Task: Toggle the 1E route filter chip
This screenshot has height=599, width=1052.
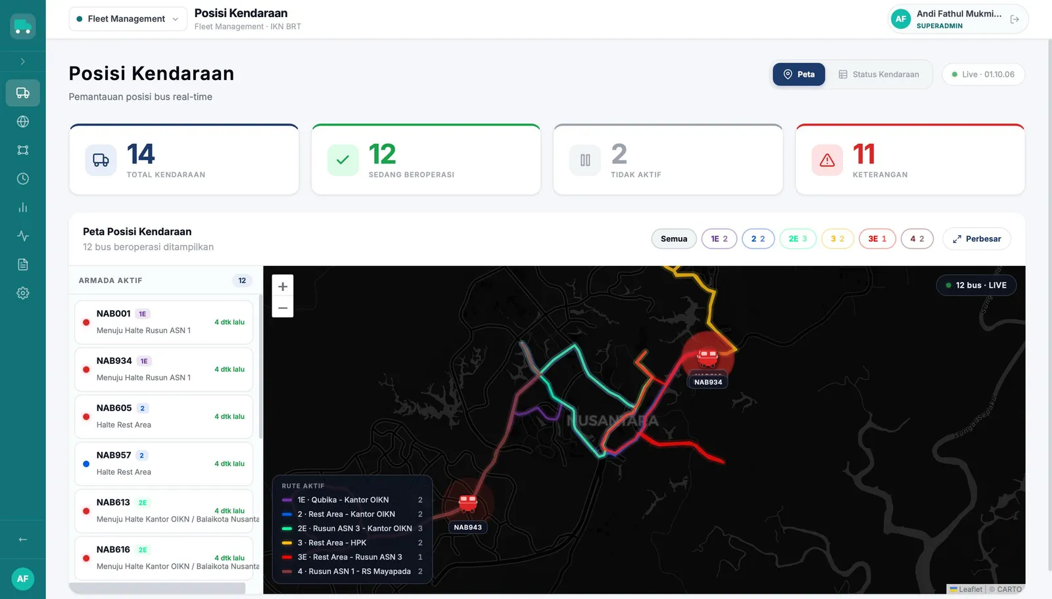Action: click(719, 239)
